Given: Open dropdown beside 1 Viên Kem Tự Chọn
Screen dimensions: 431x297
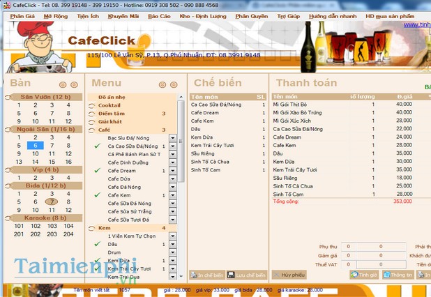Looking at the screenshot, I should 173,236.
